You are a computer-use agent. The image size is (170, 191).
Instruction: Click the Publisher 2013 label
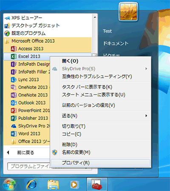point(33,118)
